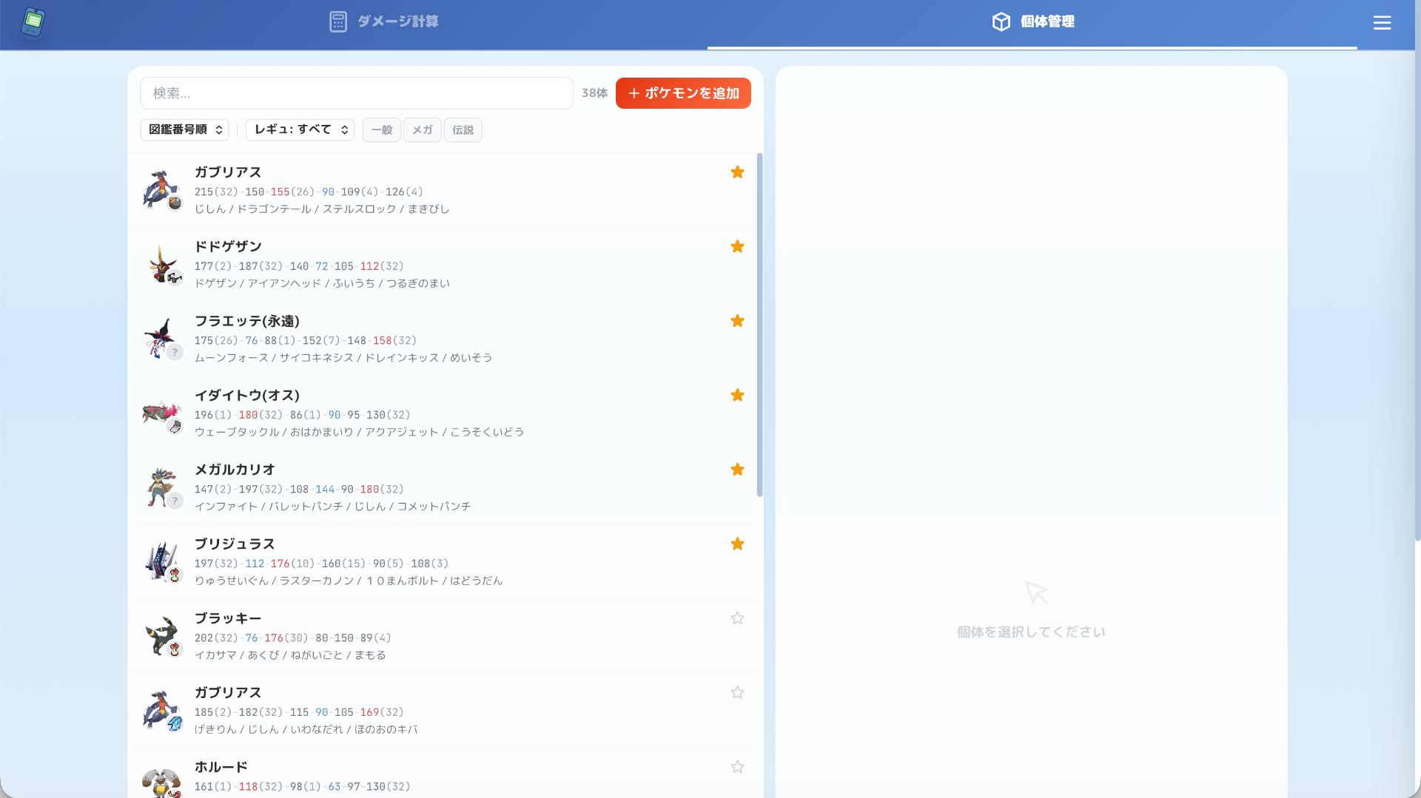The image size is (1421, 798).
Task: Click the first ガブリアス sprite with 215(32)
Action: click(161, 189)
